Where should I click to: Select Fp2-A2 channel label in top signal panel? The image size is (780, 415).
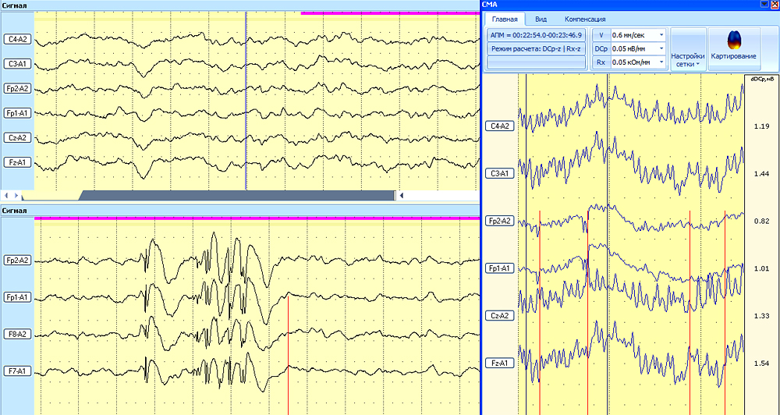tap(17, 89)
